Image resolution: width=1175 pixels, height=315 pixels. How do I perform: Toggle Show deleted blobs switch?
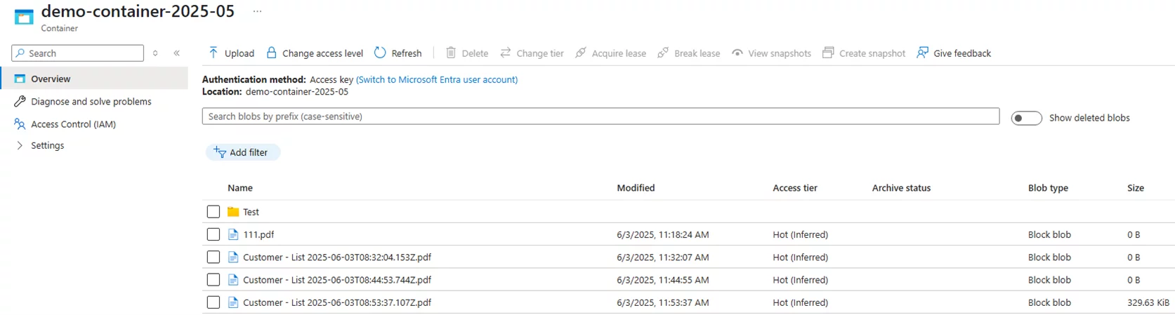(1026, 118)
